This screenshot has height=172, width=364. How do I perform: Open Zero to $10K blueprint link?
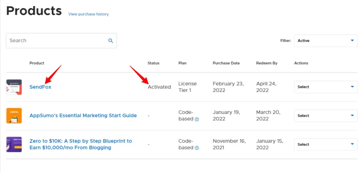pos(80,144)
